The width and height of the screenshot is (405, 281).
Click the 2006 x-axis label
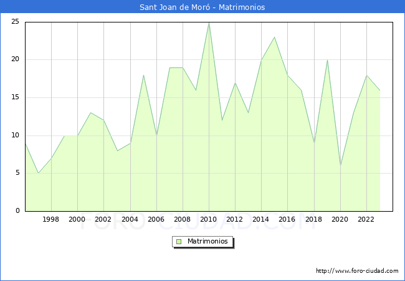point(156,219)
